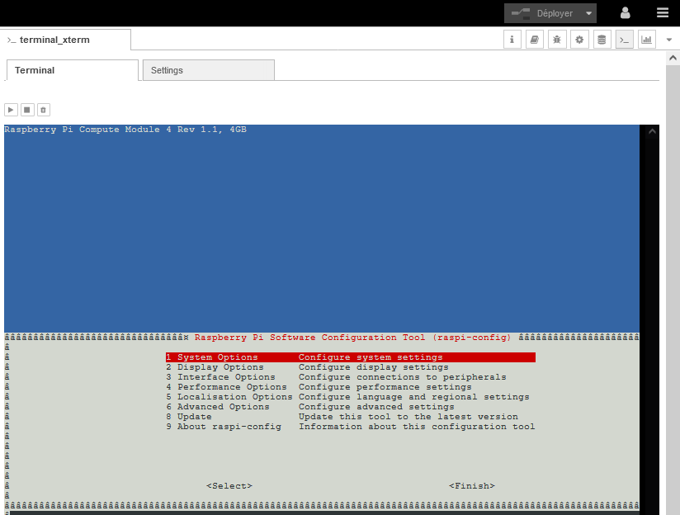Switch to the Settings tab

208,70
